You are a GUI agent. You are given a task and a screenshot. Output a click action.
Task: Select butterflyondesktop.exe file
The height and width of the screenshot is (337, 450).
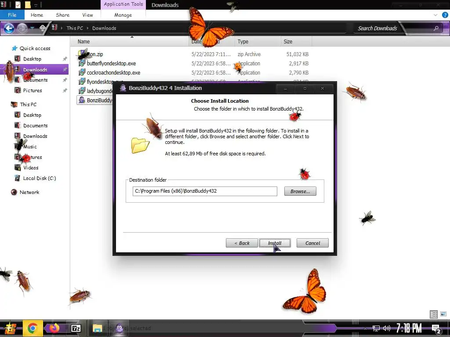(x=111, y=63)
